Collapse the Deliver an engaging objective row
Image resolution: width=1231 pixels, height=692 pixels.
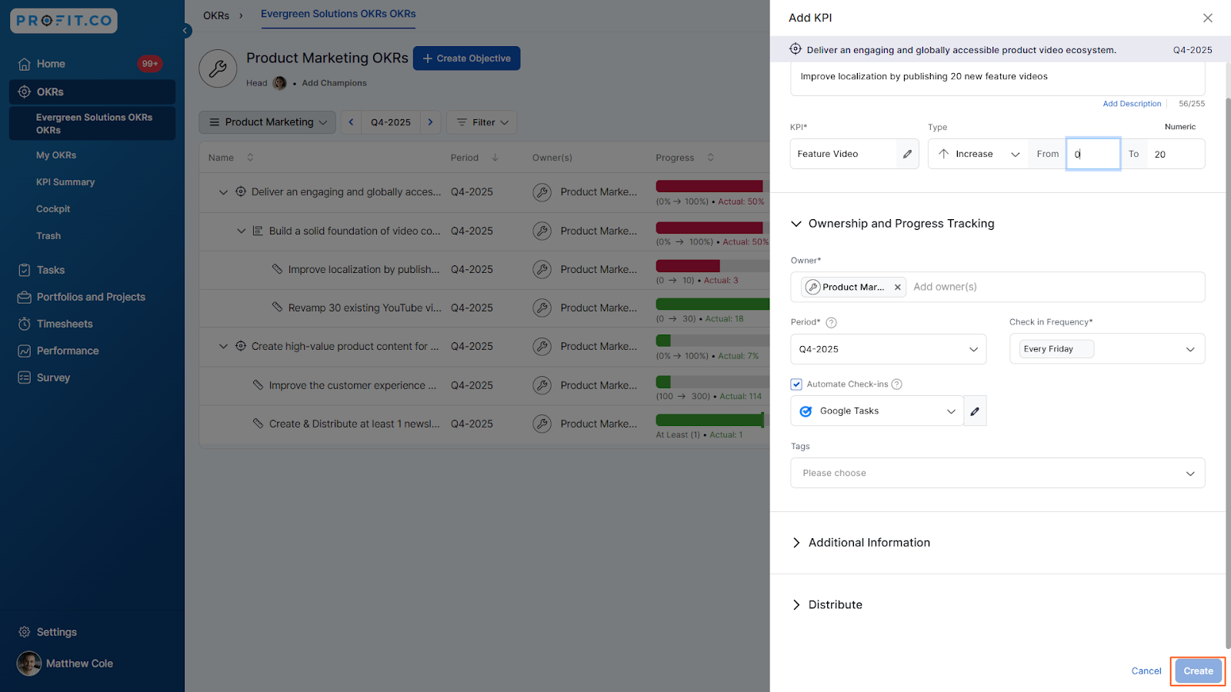click(223, 192)
